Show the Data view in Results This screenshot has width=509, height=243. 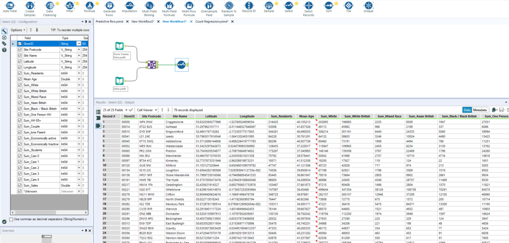coord(467,110)
